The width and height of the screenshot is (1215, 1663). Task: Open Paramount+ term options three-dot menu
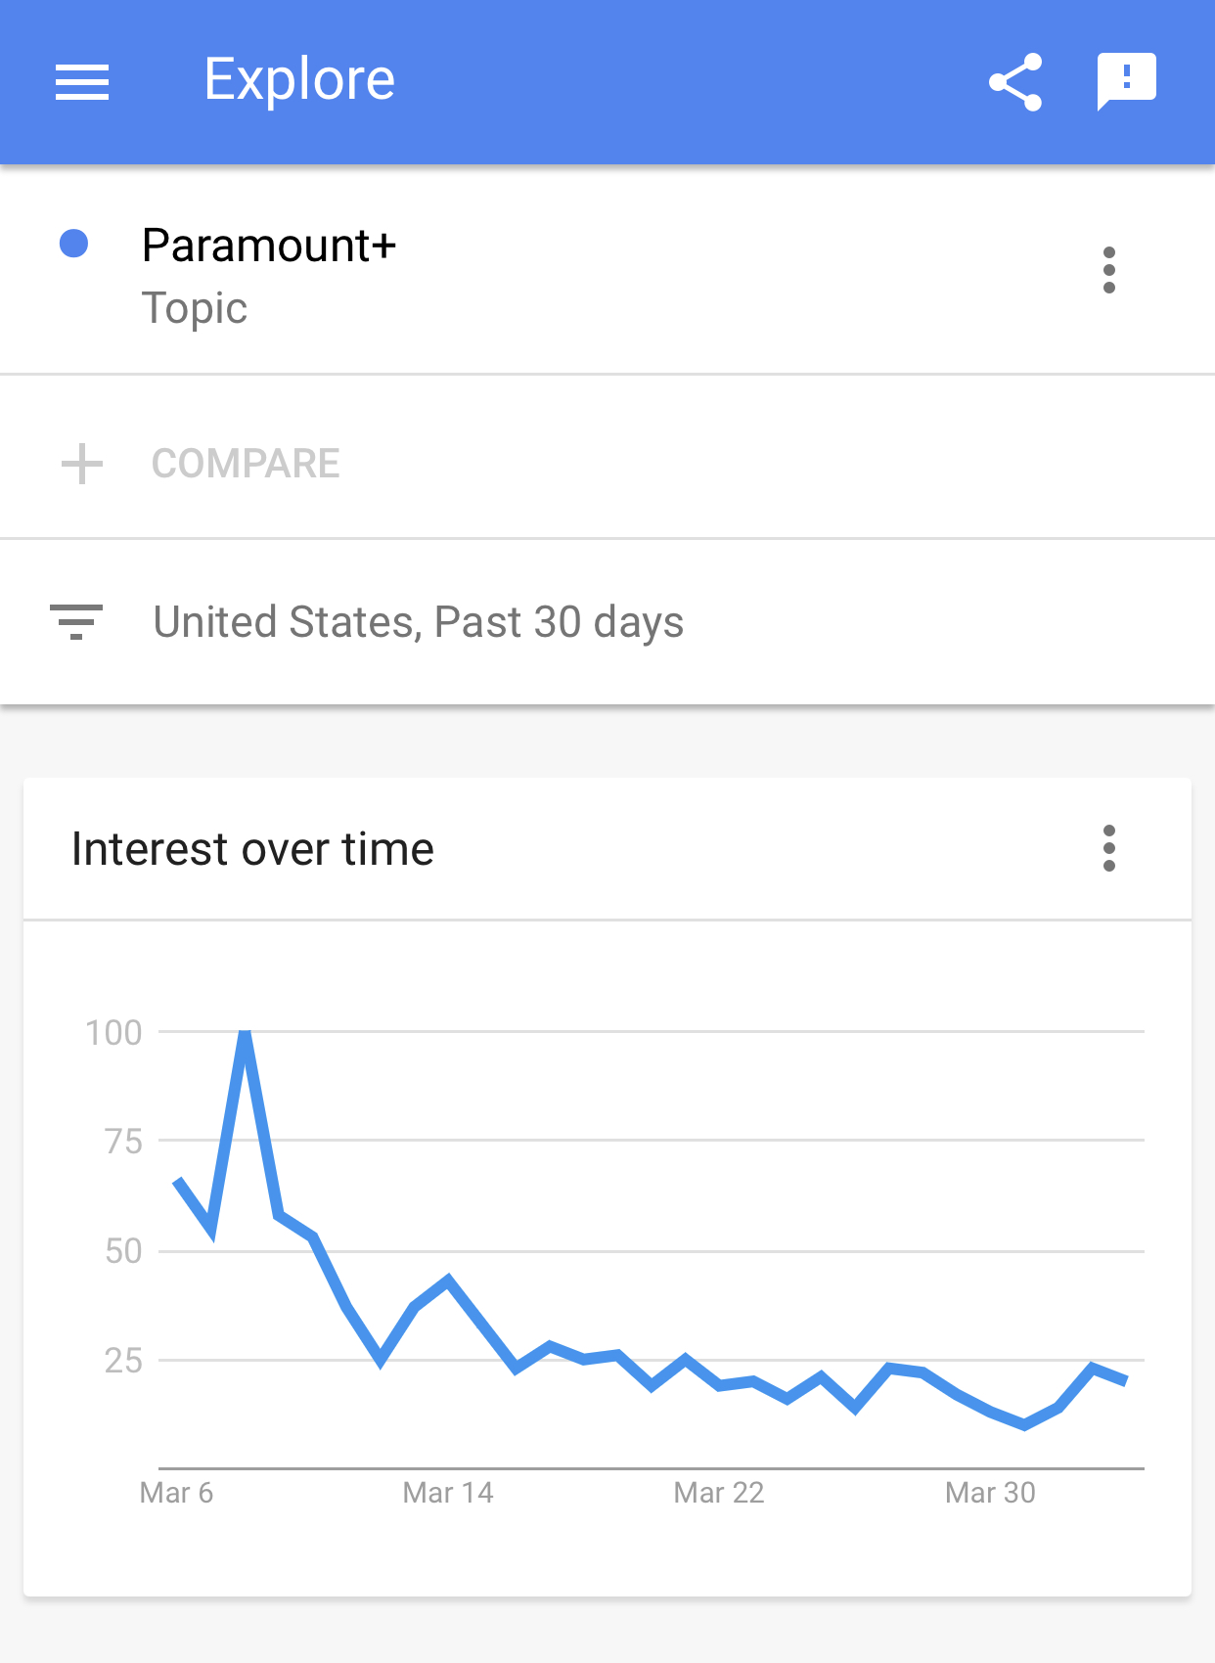pyautogui.click(x=1108, y=270)
